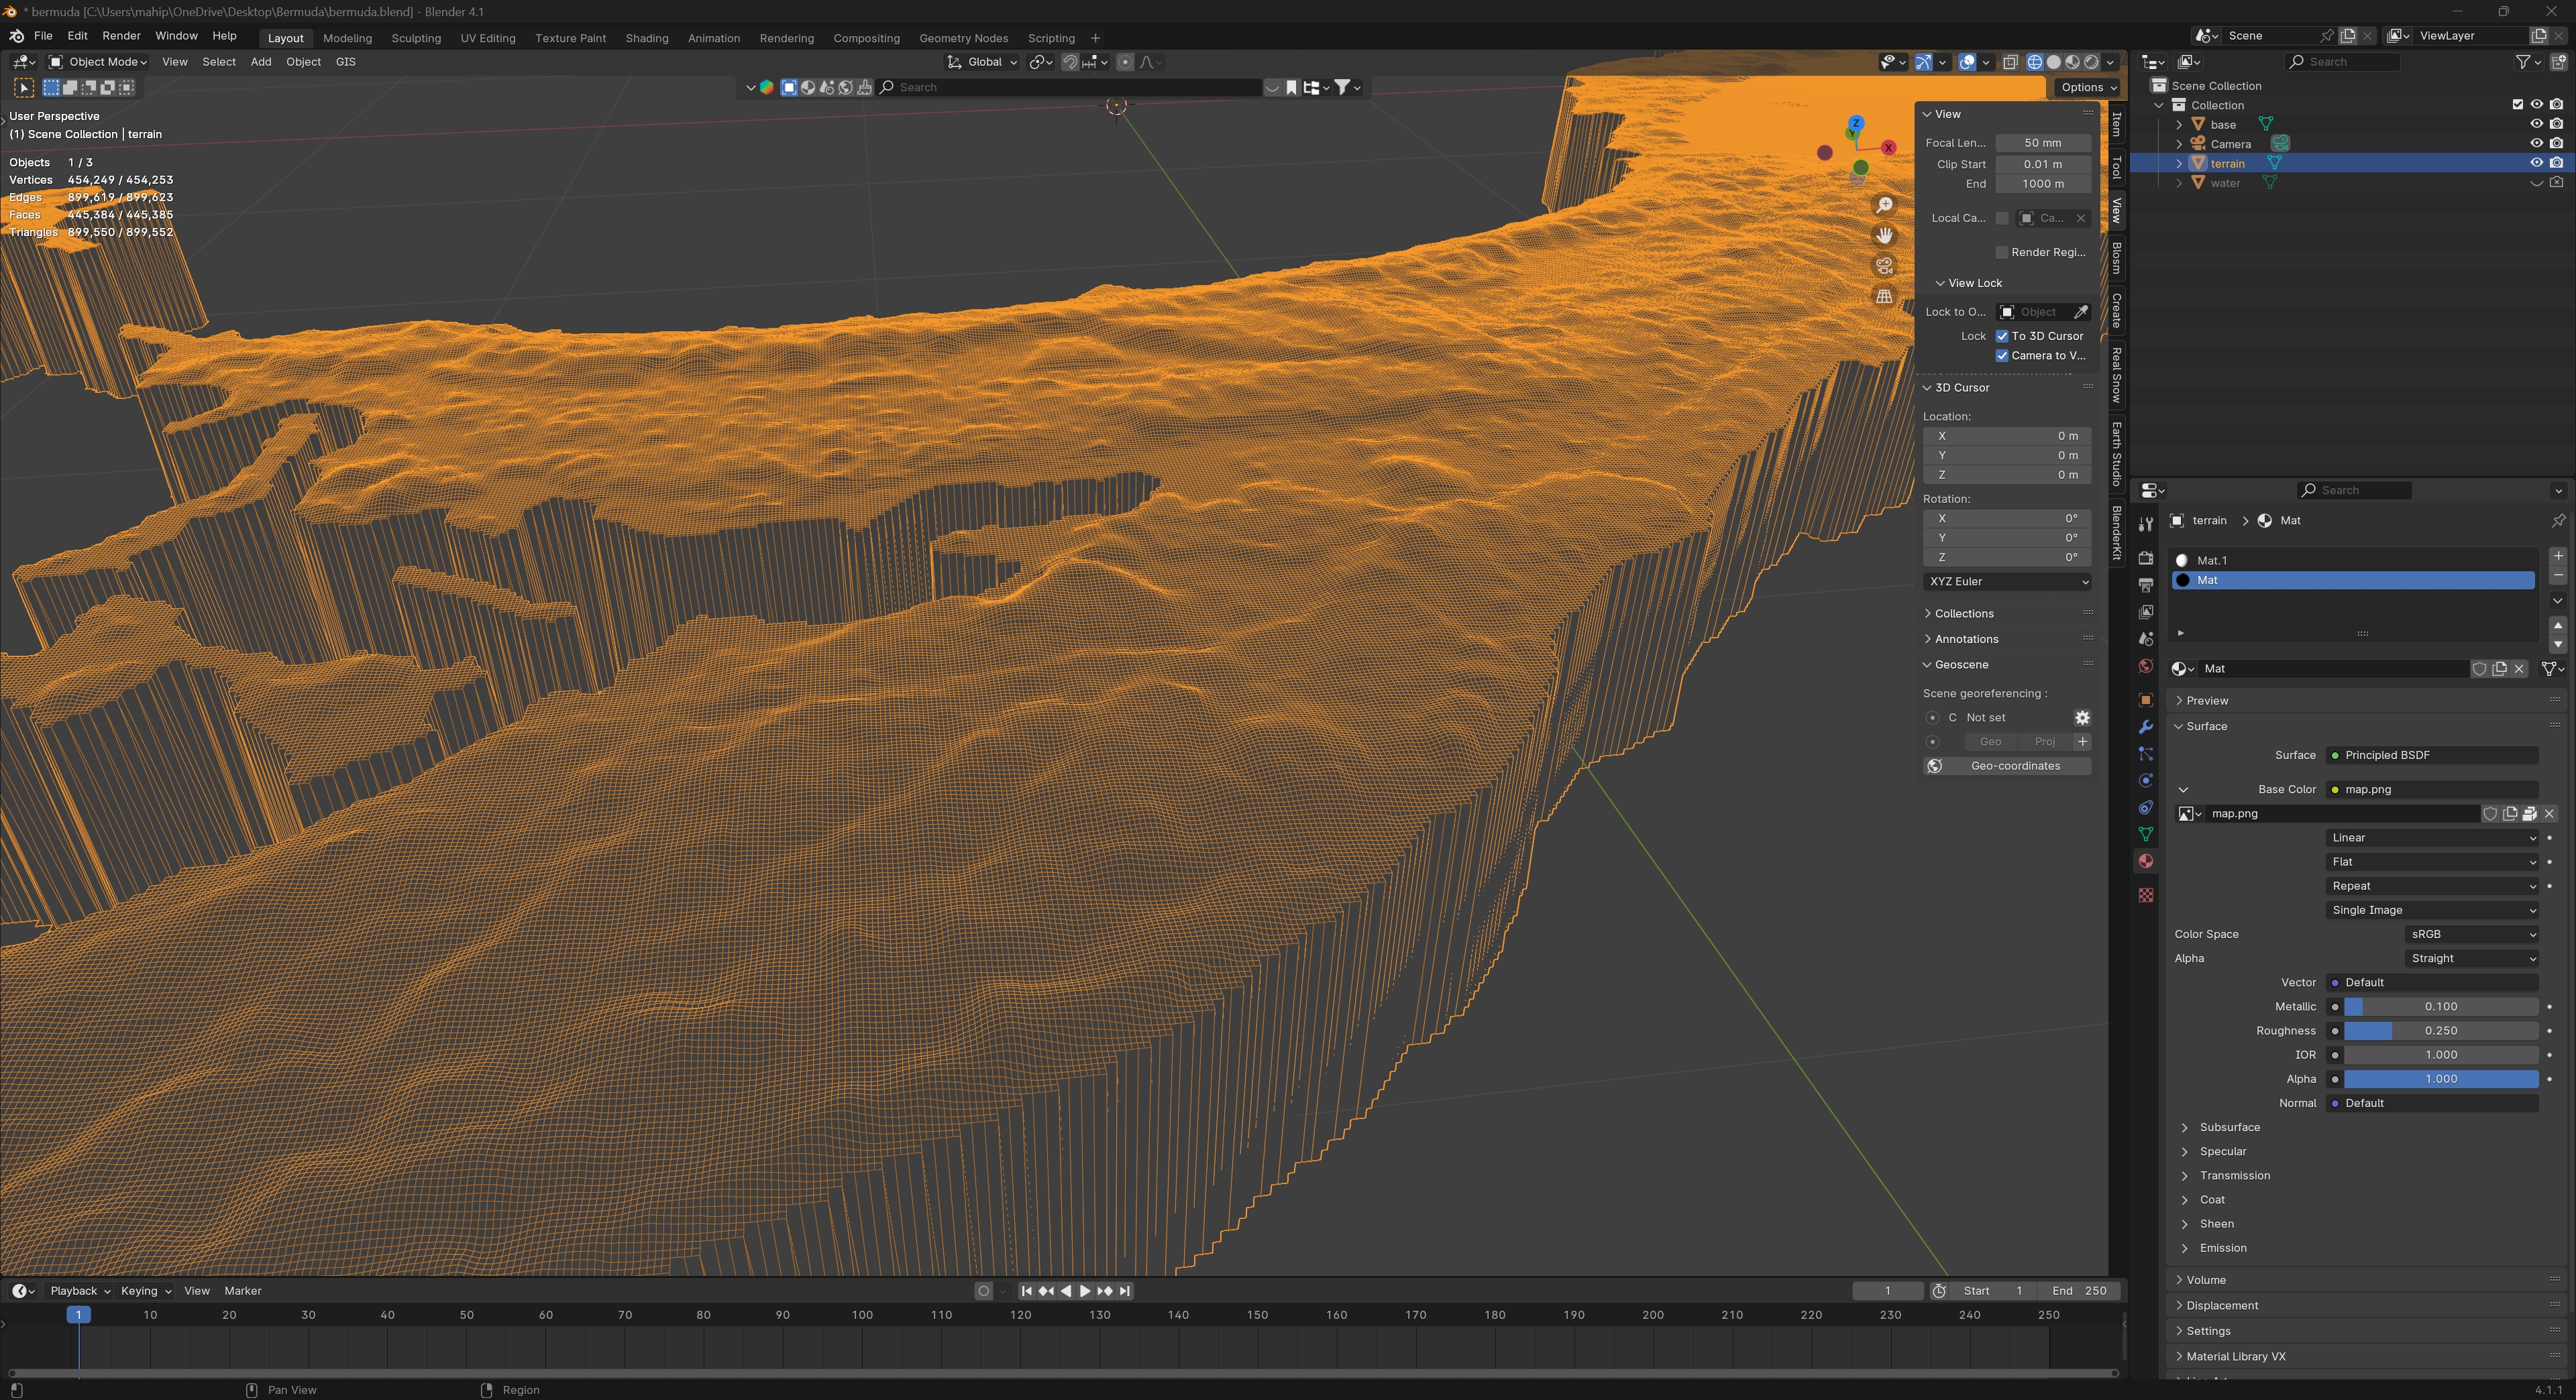2576x1400 pixels.
Task: Click play animation button in timeline
Action: coord(1085,1291)
